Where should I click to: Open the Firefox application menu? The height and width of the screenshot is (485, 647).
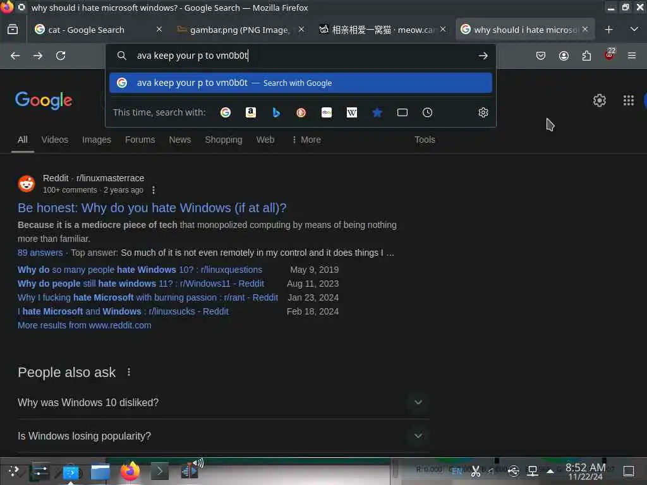(x=632, y=56)
